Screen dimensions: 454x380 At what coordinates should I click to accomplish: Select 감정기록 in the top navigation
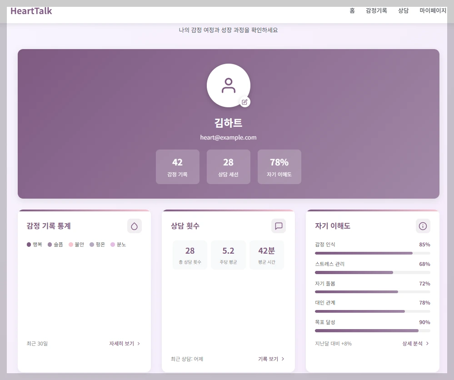coord(376,10)
